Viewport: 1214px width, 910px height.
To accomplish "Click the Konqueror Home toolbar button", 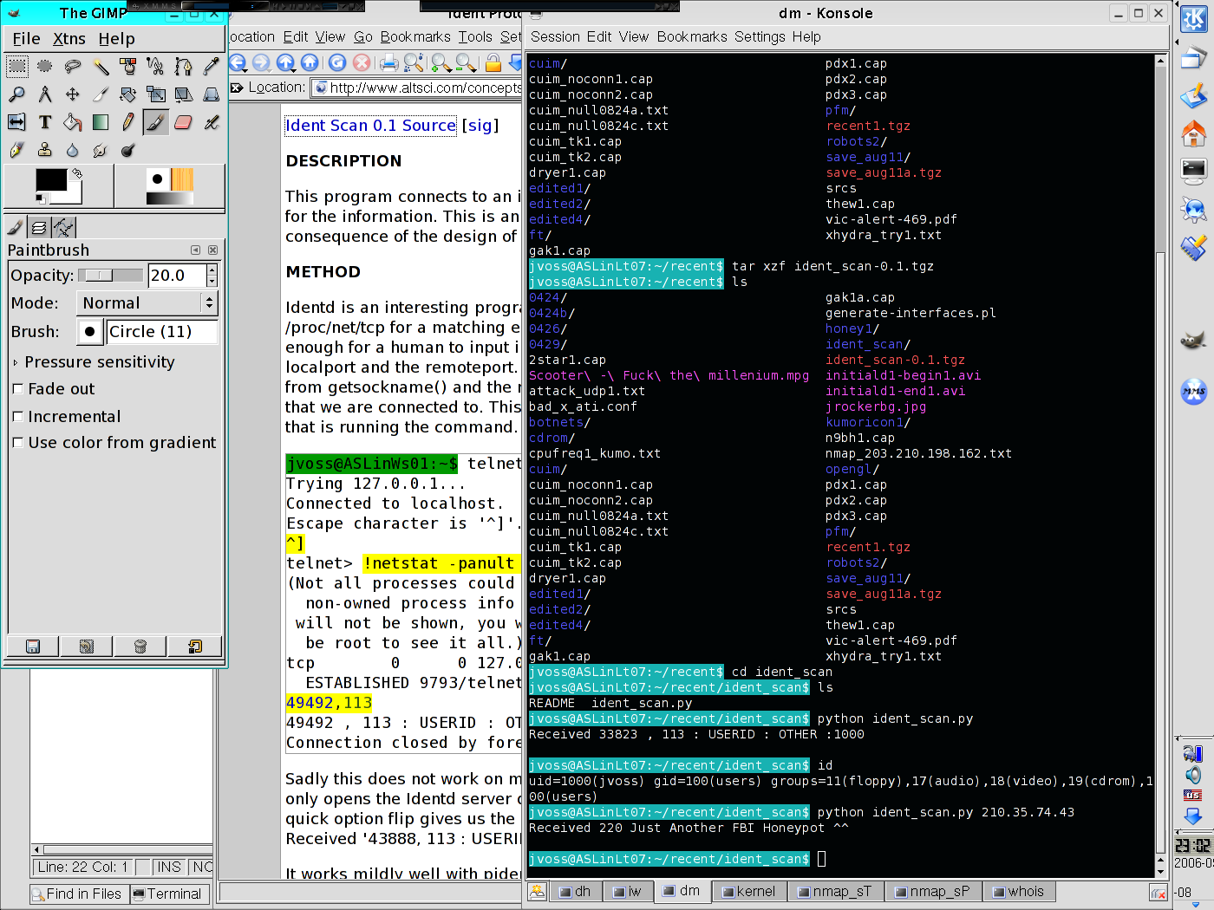I will [x=310, y=62].
